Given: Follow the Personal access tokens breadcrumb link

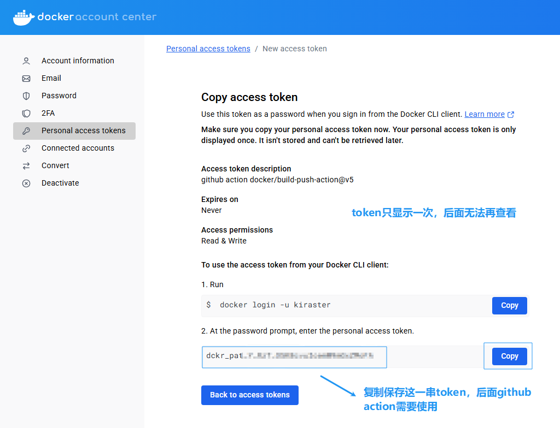Looking at the screenshot, I should click(208, 49).
